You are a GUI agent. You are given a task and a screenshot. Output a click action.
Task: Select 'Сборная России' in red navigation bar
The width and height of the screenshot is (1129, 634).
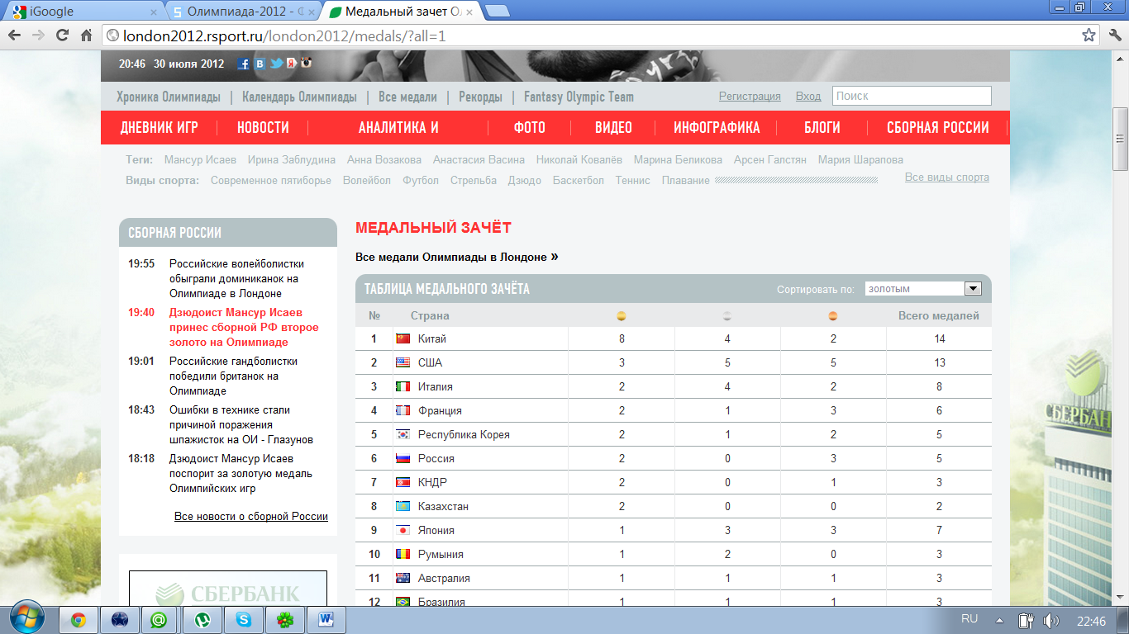[937, 128]
